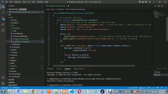Image resolution: width=168 pixels, height=94 pixels.
Task: Open the Explorer view in activity bar
Action: coord(3,7)
